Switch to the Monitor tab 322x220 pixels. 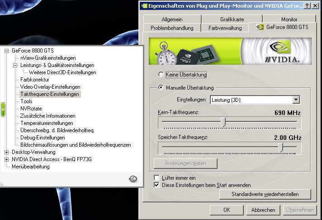coord(289,19)
